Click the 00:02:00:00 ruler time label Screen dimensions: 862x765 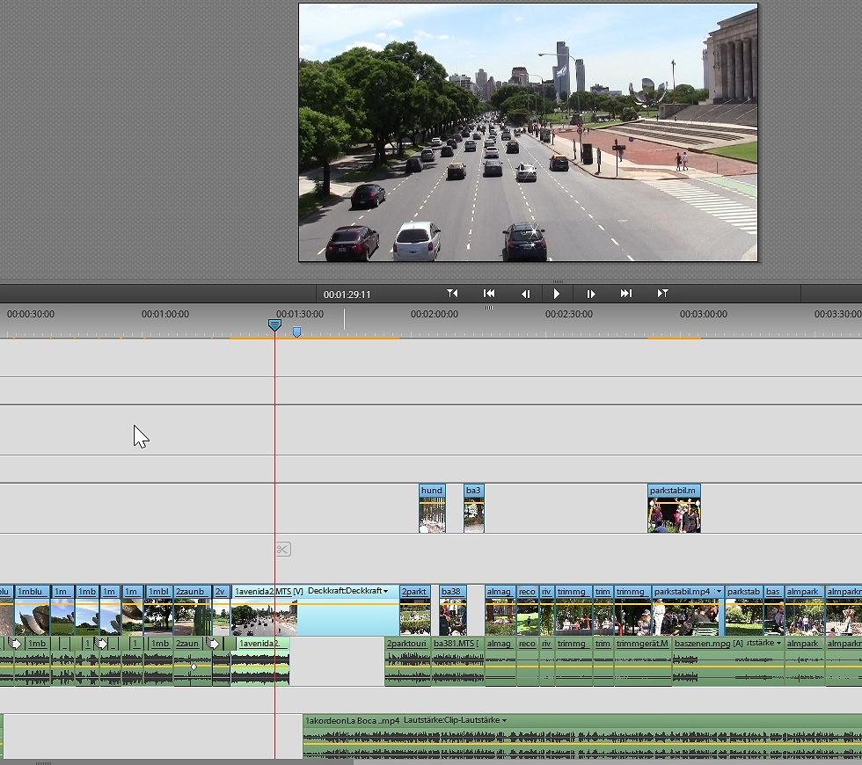[435, 314]
